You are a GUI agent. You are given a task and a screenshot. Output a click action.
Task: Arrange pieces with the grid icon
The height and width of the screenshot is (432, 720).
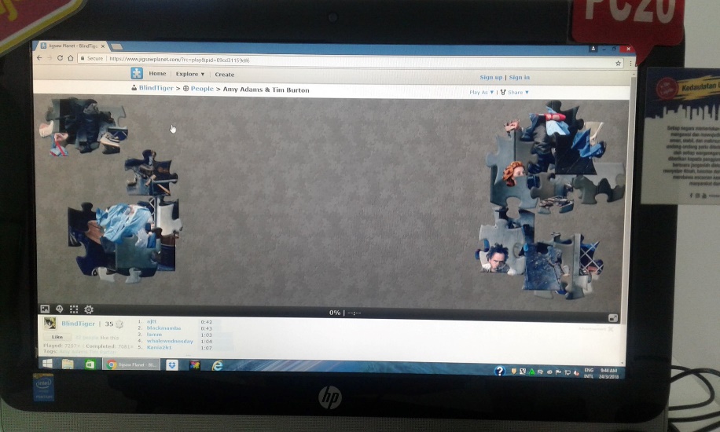click(x=74, y=309)
